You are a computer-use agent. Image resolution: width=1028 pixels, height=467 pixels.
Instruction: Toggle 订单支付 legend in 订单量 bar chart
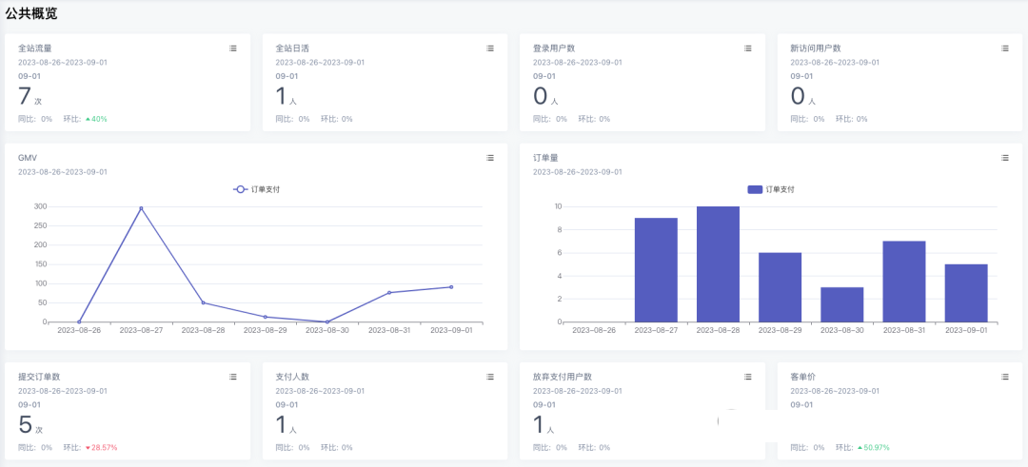click(x=771, y=189)
